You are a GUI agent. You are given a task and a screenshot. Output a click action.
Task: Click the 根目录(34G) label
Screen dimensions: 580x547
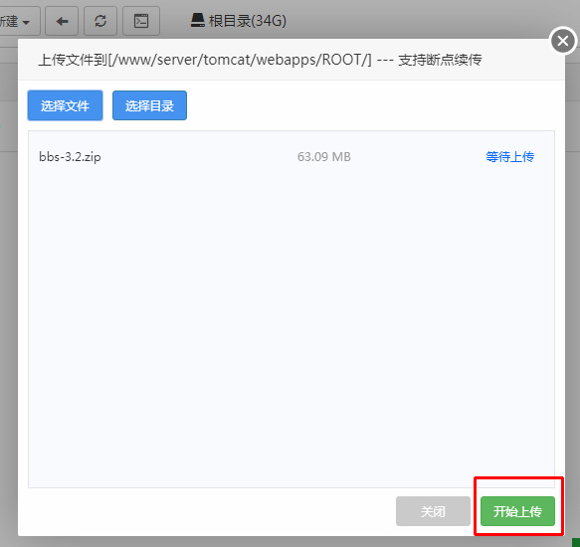coord(247,21)
